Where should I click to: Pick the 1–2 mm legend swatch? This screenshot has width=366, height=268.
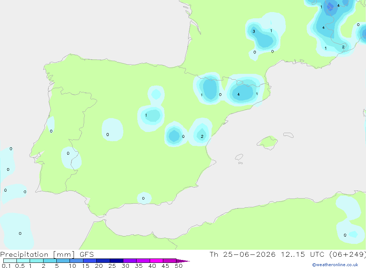pos(37,261)
